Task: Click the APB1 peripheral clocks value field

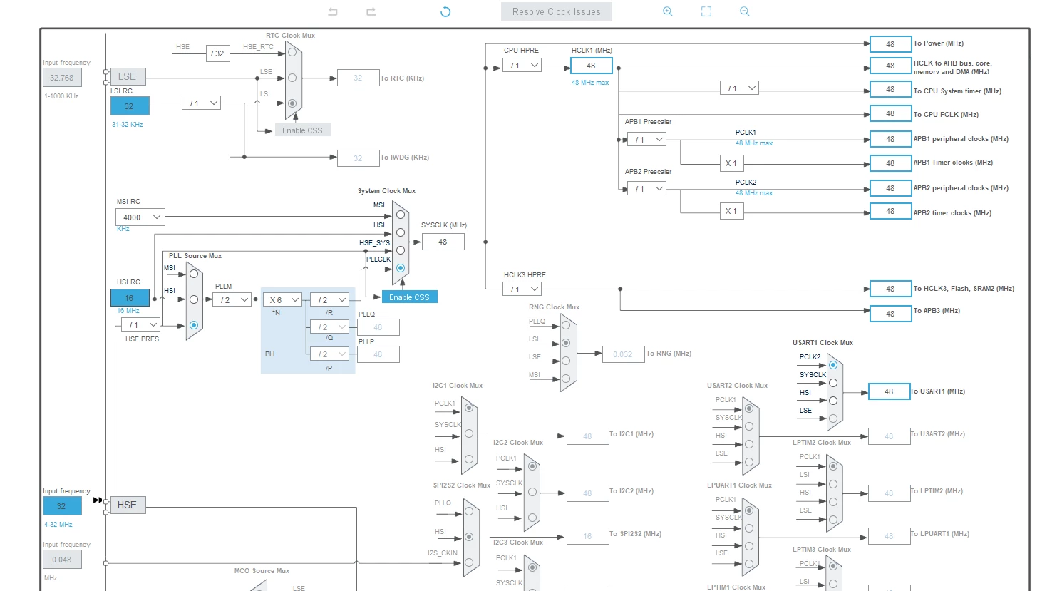Action: click(x=891, y=139)
